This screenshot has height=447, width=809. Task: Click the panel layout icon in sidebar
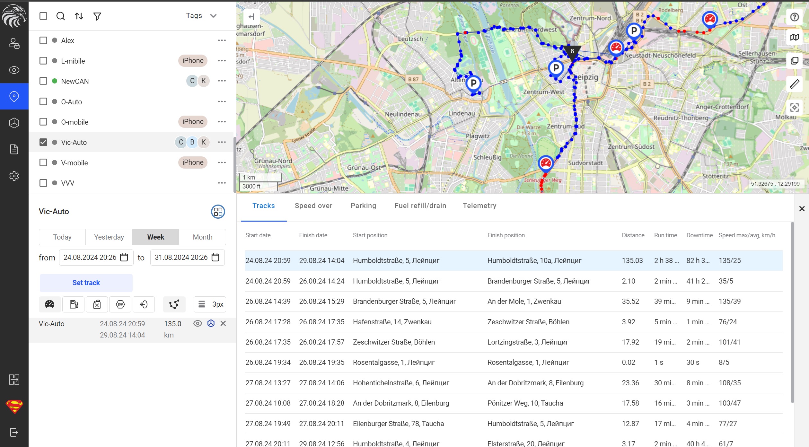(x=14, y=379)
